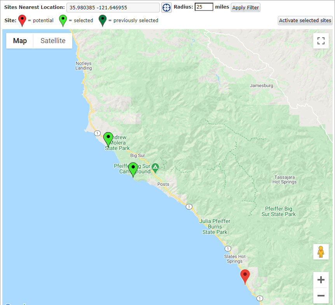Click the Big Sur campground tent icon
The height and width of the screenshot is (305, 335).
(x=155, y=168)
